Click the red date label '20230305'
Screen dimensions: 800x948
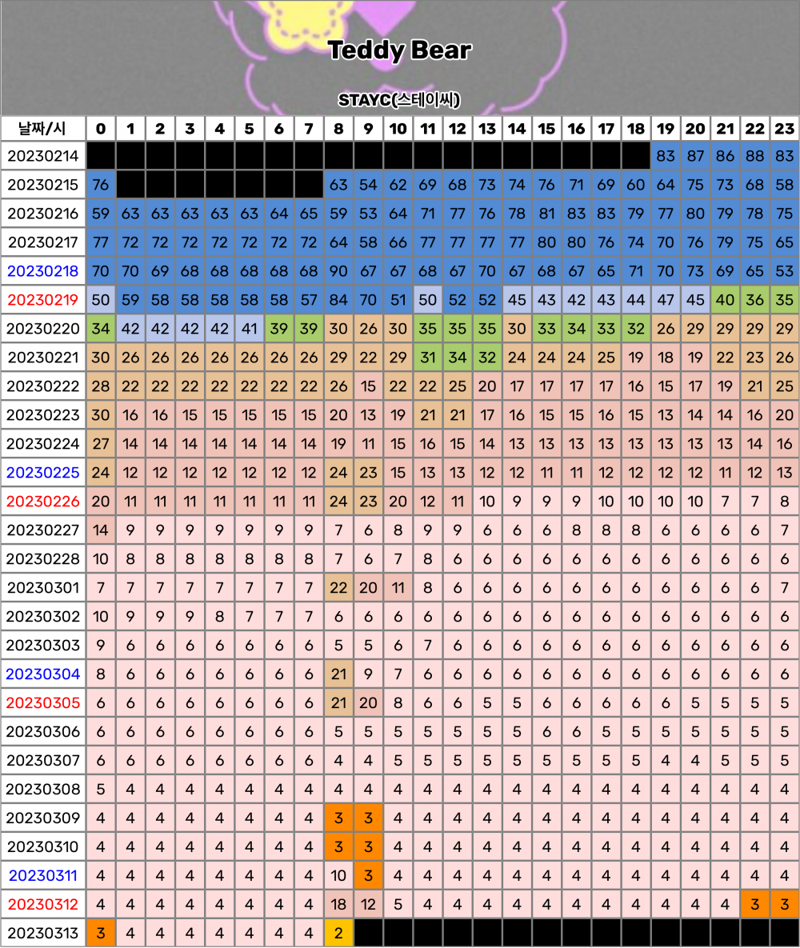43,703
